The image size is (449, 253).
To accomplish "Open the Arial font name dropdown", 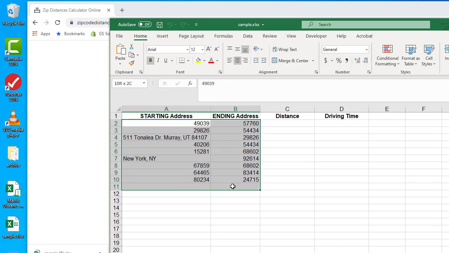I will click(x=187, y=50).
